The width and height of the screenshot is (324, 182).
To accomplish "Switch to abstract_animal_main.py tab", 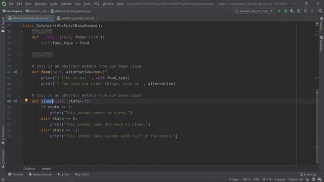I will click(77, 18).
